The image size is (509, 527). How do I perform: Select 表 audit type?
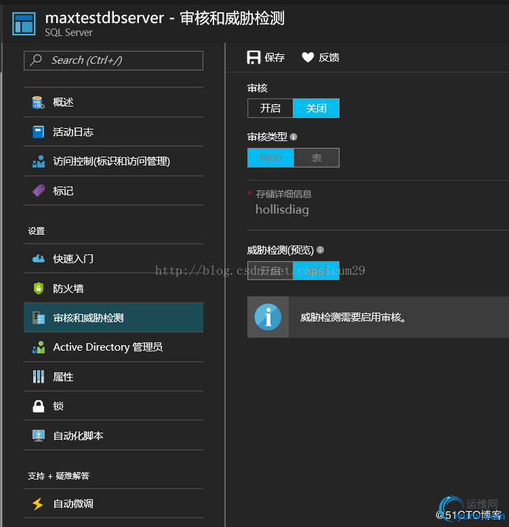point(317,157)
